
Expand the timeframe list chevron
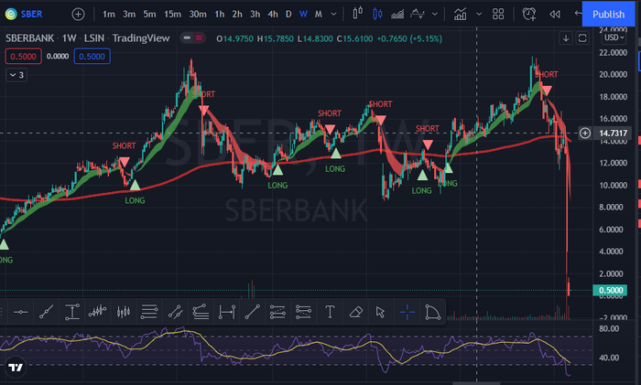pyautogui.click(x=333, y=15)
